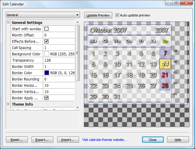Screen dimensions: 195x149
Task: Select the Border Horizo... value 10
Action: point(59,86)
